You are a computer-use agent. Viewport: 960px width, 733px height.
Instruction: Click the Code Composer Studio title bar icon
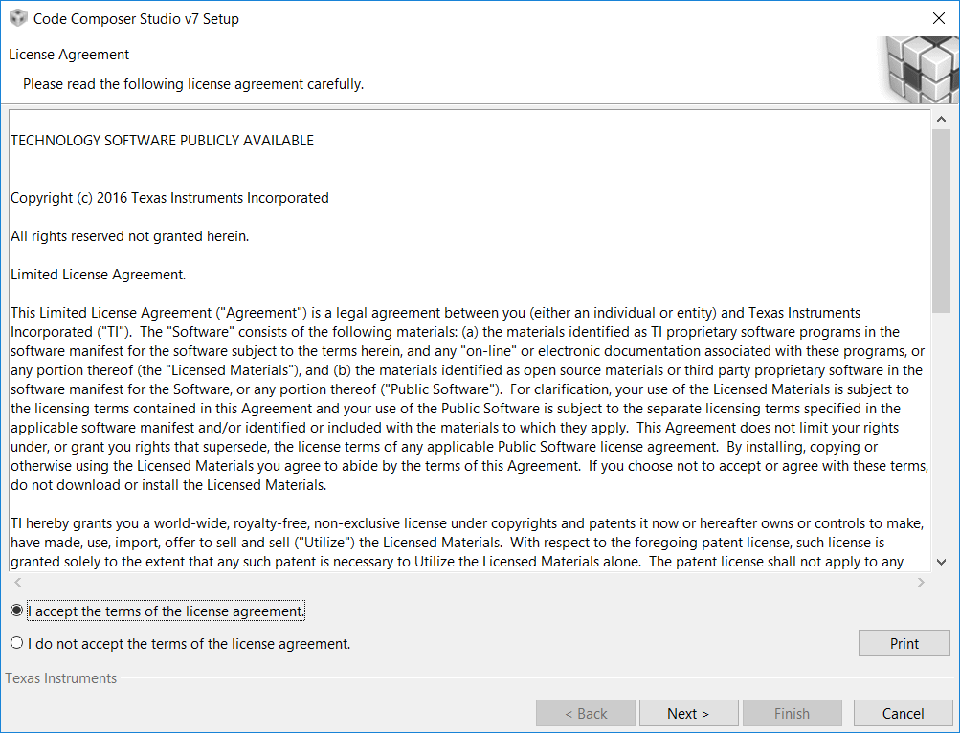(x=18, y=17)
